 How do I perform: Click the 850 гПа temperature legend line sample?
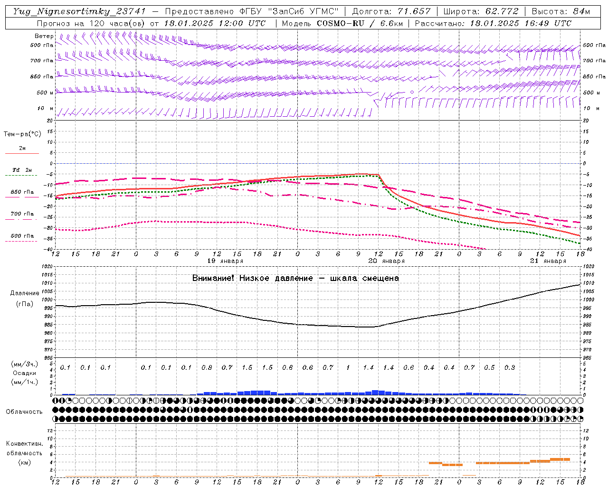point(21,197)
